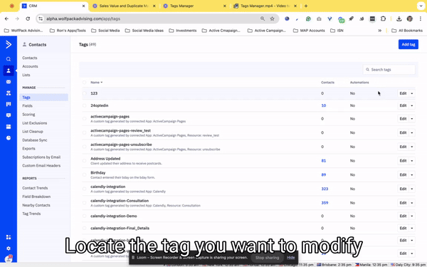Expand the bookmarks bar overflow chevron
The image size is (427, 267).
point(380,31)
